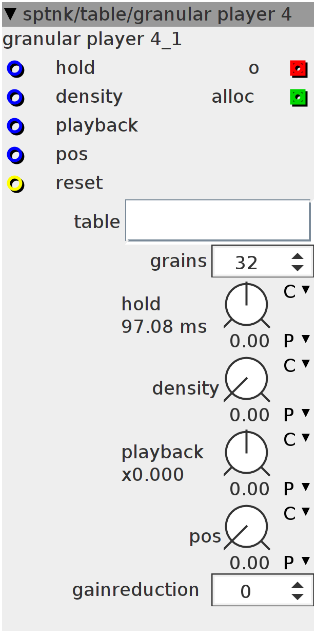Click the table name input field
Screen dimensions: 316x633
[x=218, y=221]
